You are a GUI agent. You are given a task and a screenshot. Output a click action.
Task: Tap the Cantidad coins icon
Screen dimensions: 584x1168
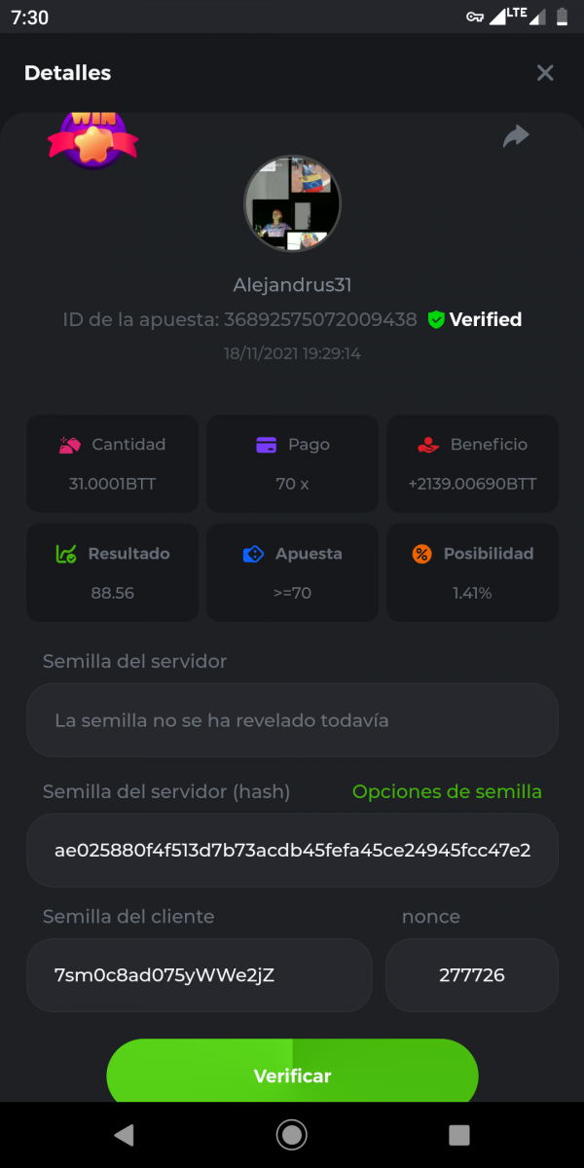pos(70,445)
